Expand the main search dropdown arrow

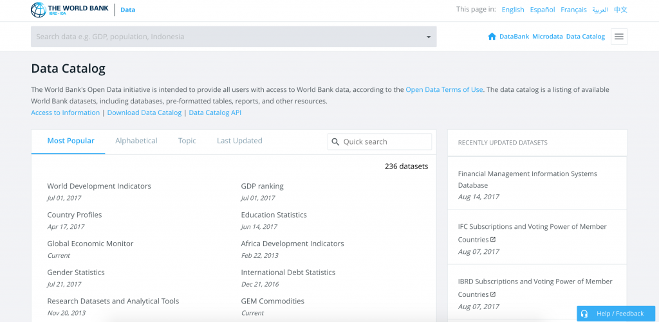tap(429, 37)
